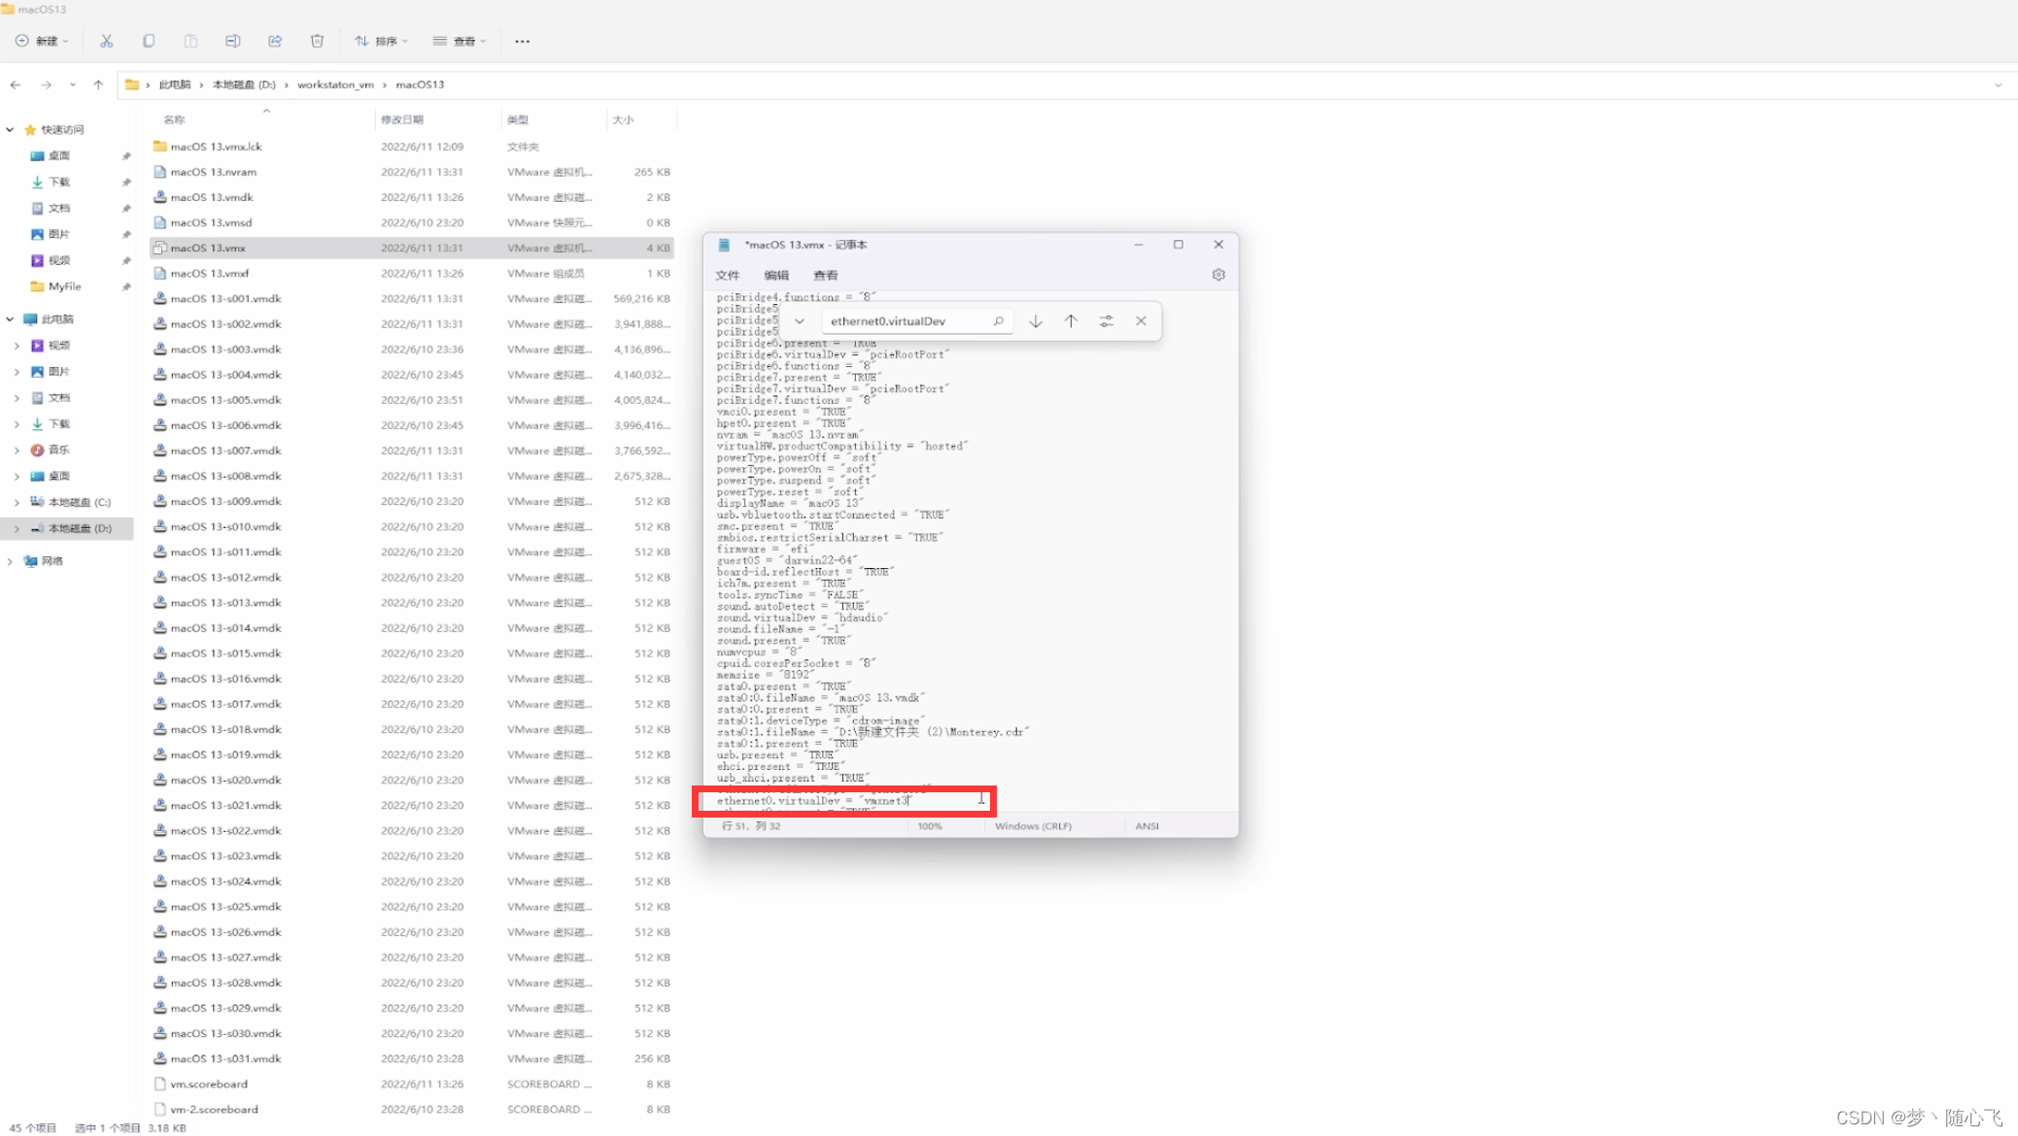Click the Delete trash icon in toolbar

click(x=317, y=41)
